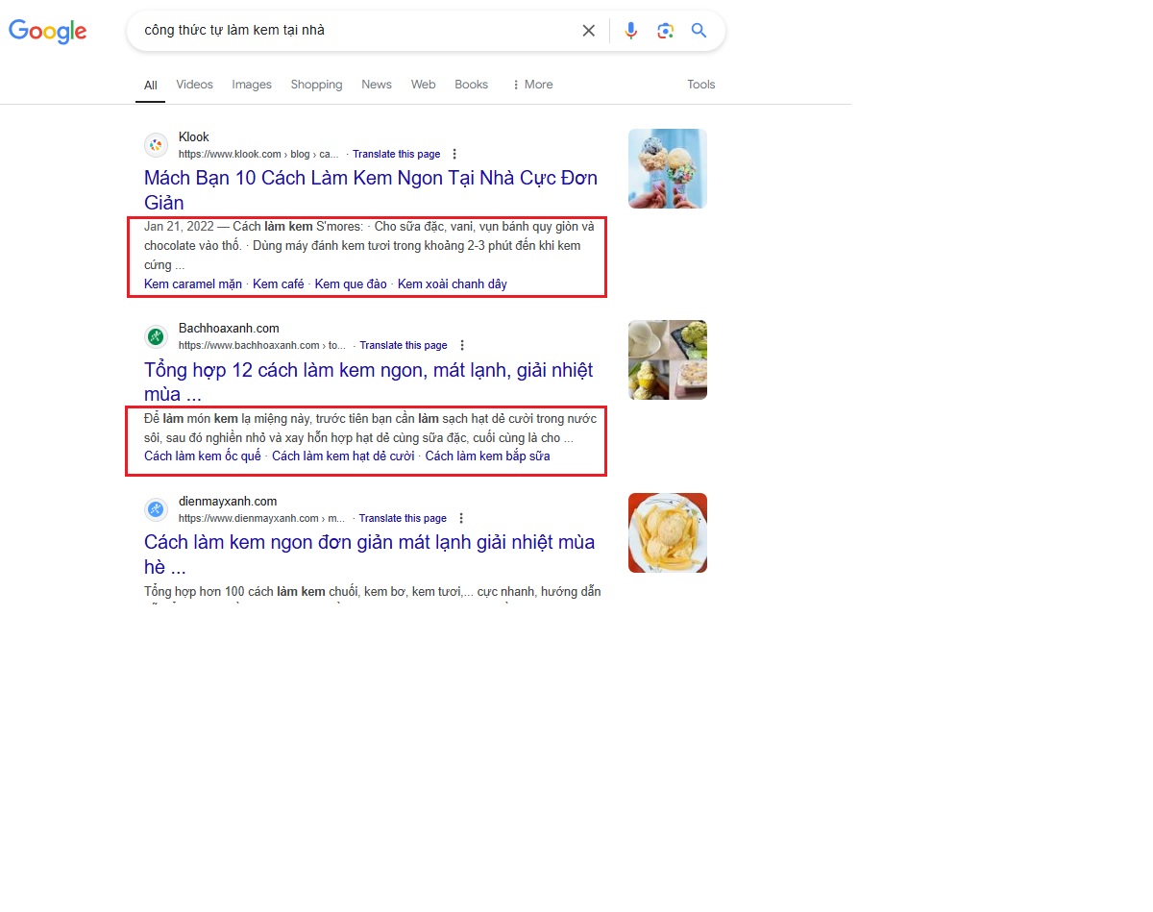Open the Bachhoaxanh result's three-dot options

461,345
